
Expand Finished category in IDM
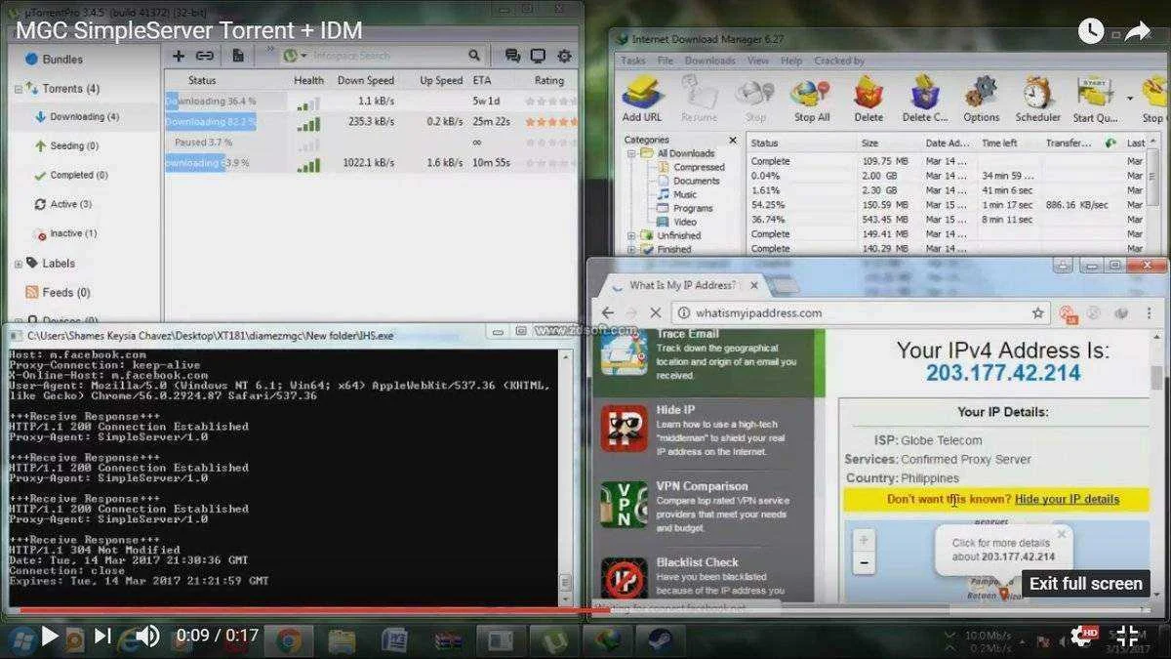[632, 249]
